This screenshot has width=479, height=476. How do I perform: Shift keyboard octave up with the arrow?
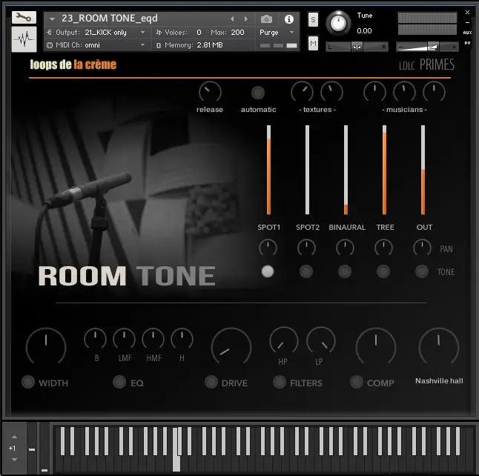point(14,437)
